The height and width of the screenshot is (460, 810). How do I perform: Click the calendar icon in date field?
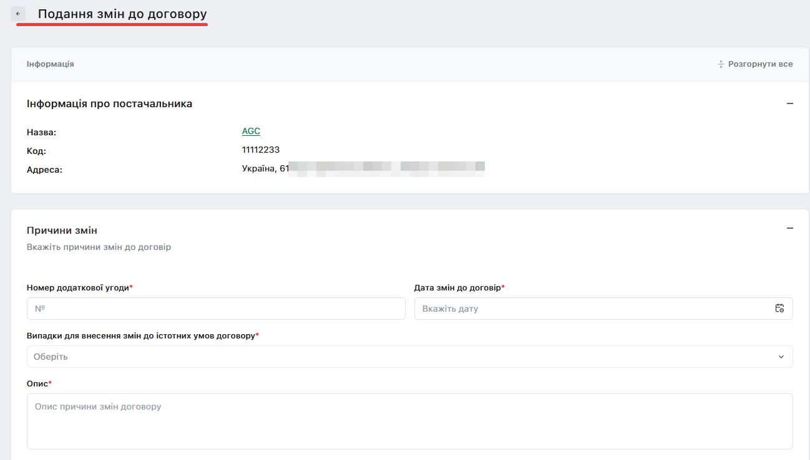pyautogui.click(x=779, y=309)
